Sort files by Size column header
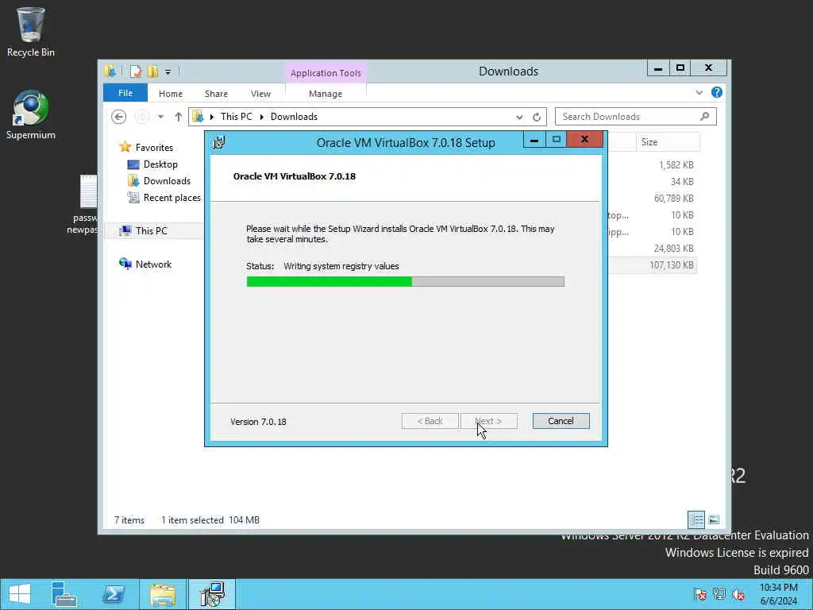The height and width of the screenshot is (610, 813). coord(668,142)
